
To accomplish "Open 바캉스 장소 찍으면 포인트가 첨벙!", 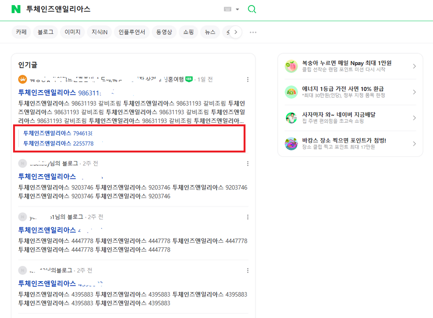I will click(344, 140).
